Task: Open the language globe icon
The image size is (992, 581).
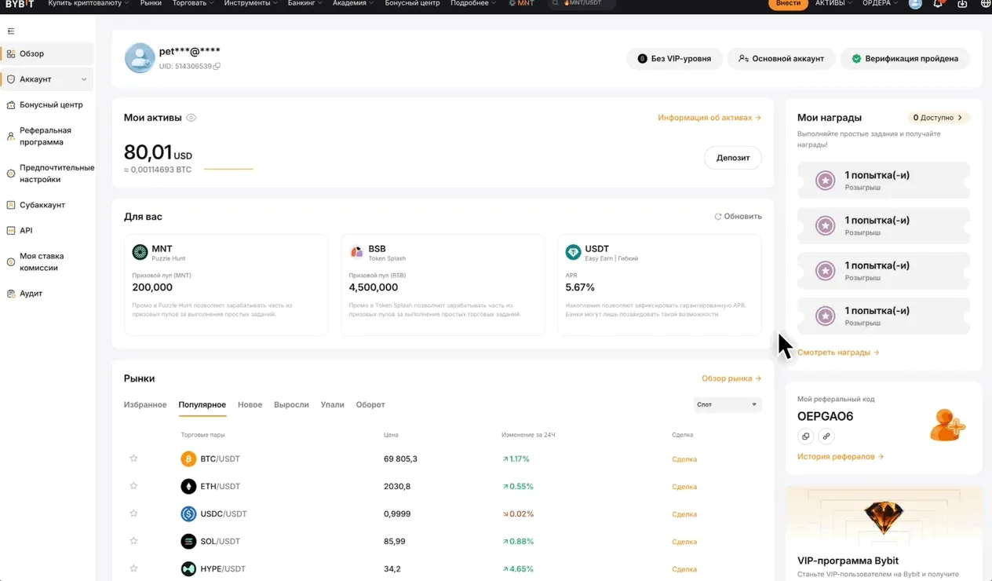Action: [986, 5]
